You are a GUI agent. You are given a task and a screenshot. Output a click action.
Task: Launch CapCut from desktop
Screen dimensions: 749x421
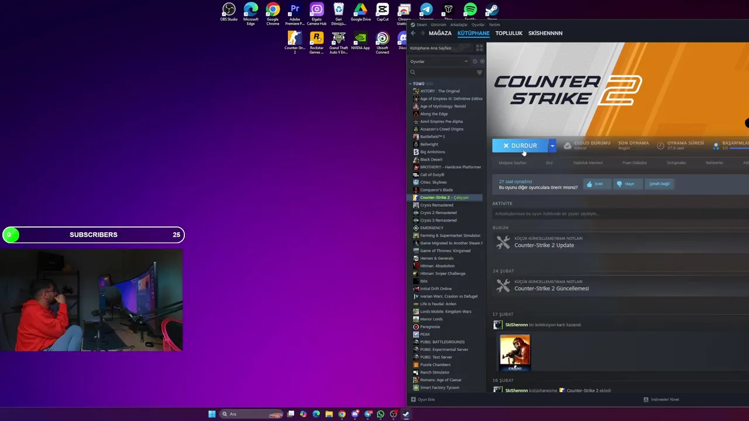click(x=382, y=12)
